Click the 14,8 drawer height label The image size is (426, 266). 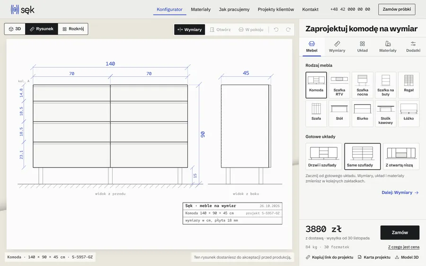coord(21,93)
